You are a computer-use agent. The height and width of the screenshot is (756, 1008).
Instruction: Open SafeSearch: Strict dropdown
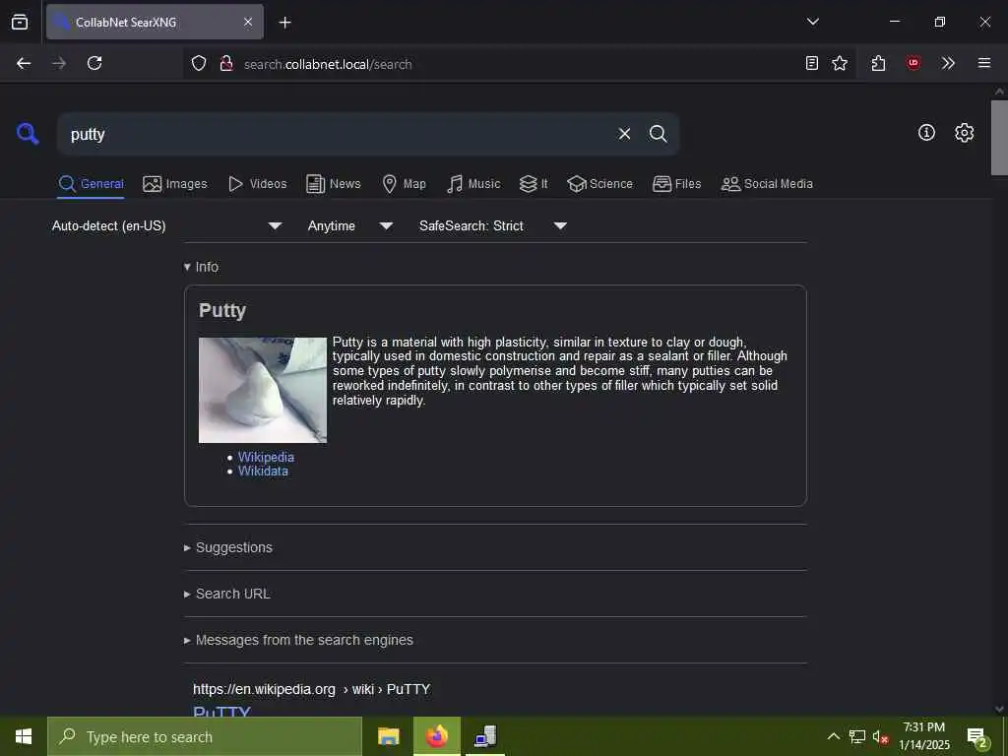(492, 225)
